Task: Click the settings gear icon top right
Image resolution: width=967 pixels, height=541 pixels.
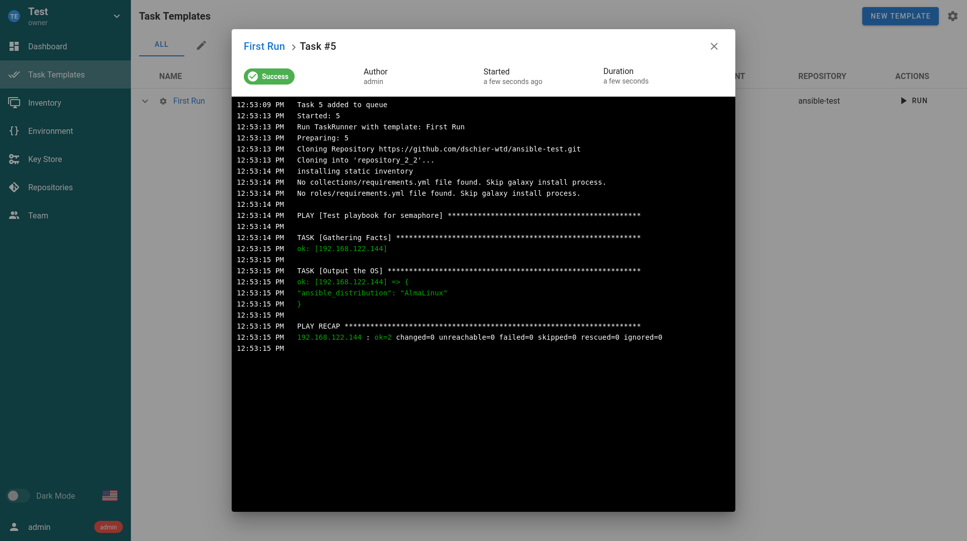Action: (x=953, y=16)
